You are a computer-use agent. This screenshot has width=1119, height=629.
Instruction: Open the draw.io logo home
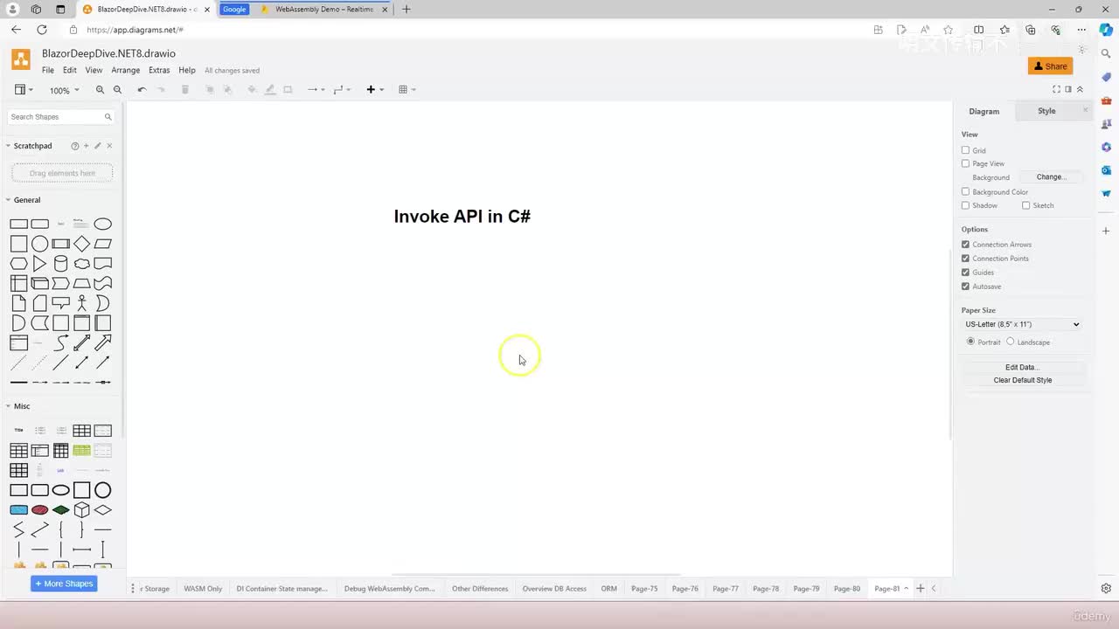(x=21, y=59)
